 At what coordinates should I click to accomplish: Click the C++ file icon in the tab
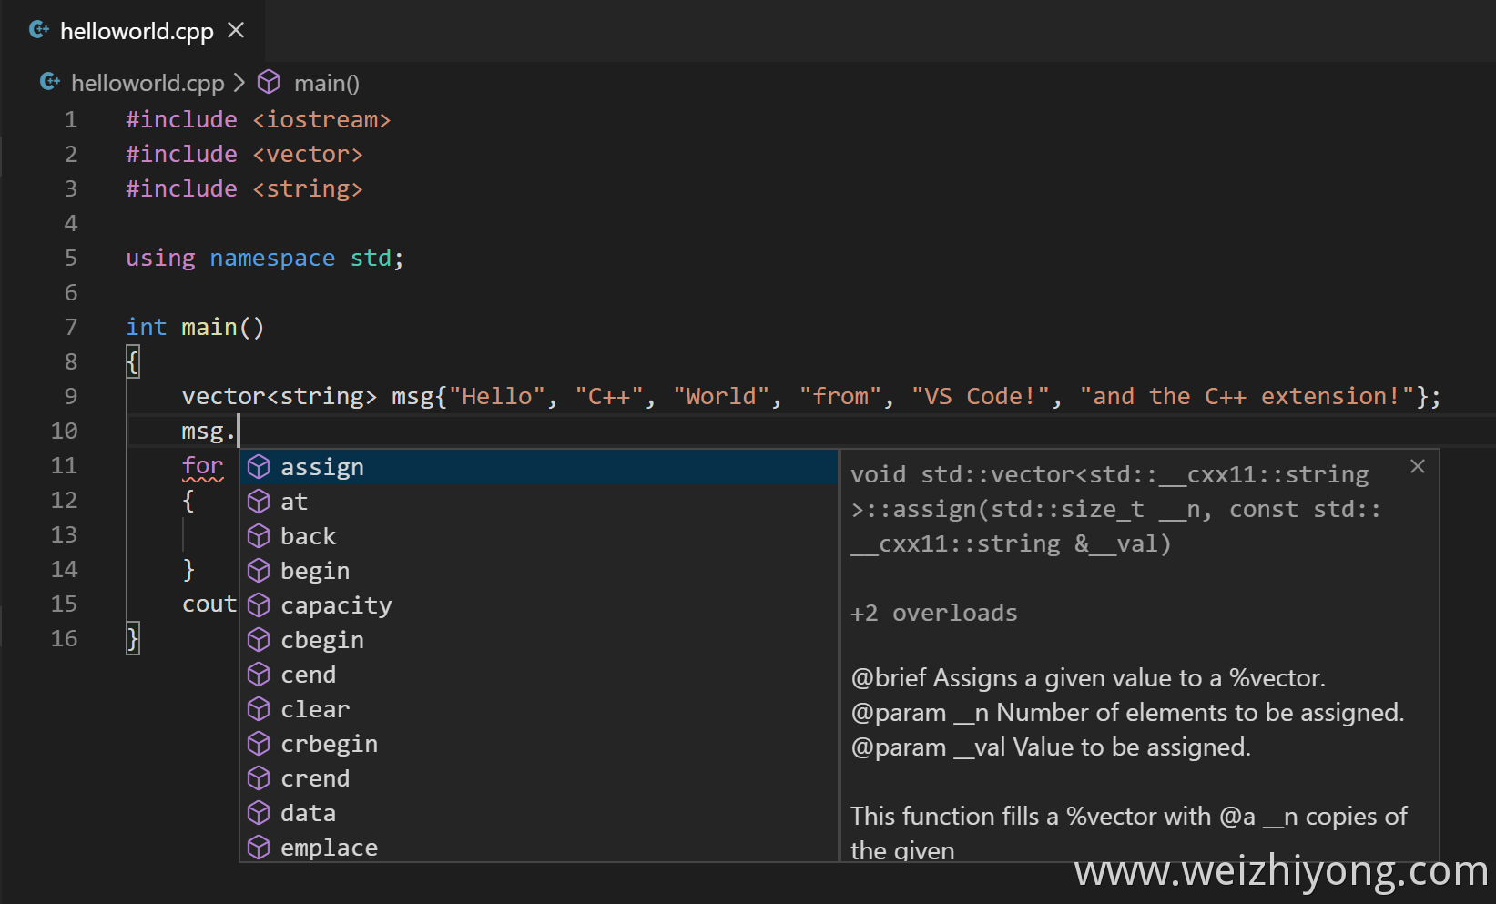(x=39, y=30)
